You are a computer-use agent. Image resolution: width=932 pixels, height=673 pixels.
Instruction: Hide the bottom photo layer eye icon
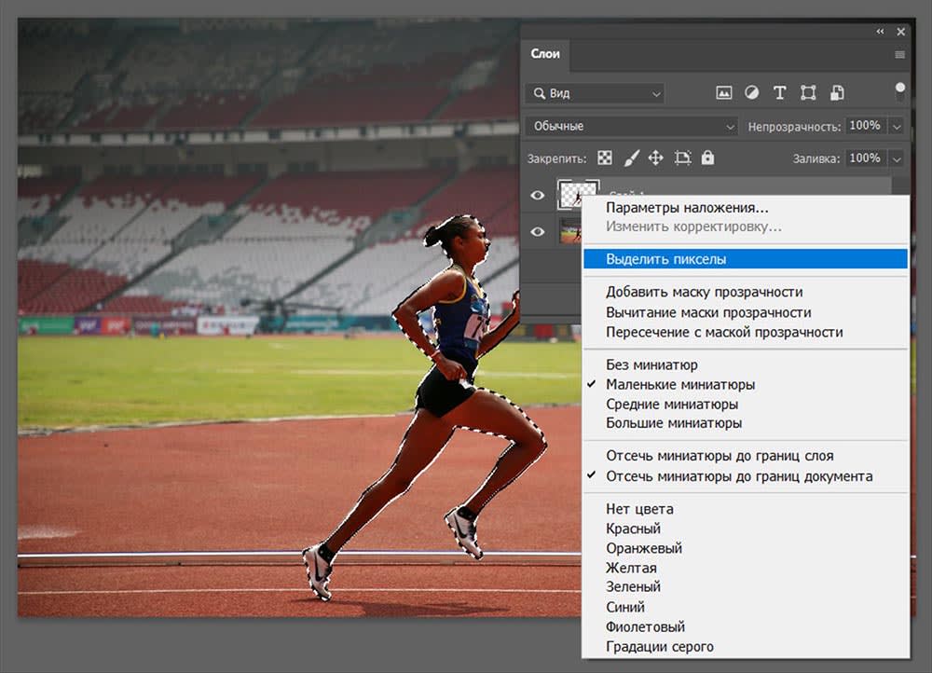538,232
